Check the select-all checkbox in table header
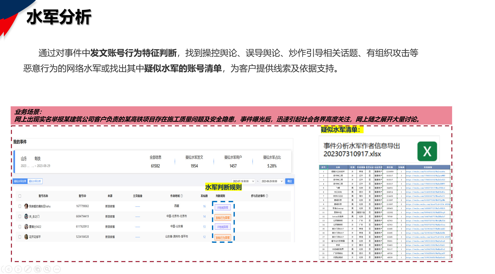 (x=20, y=196)
